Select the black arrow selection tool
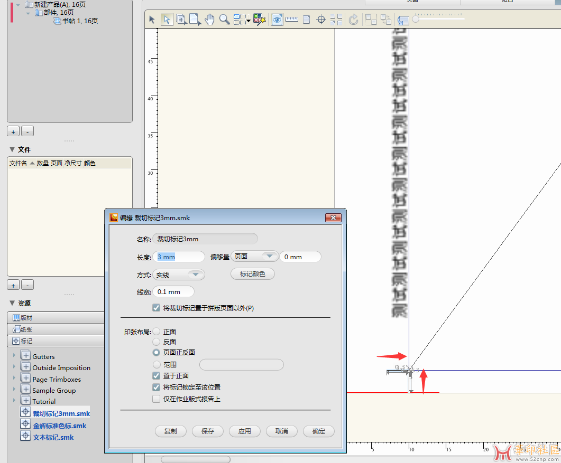This screenshot has height=463, width=561. tap(152, 20)
